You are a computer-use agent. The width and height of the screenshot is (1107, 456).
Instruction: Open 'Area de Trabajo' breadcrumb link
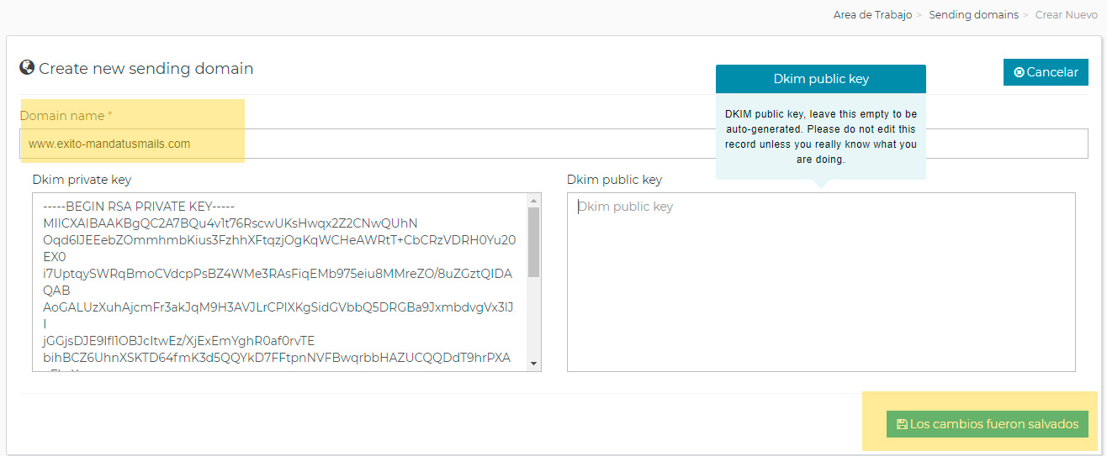[872, 15]
